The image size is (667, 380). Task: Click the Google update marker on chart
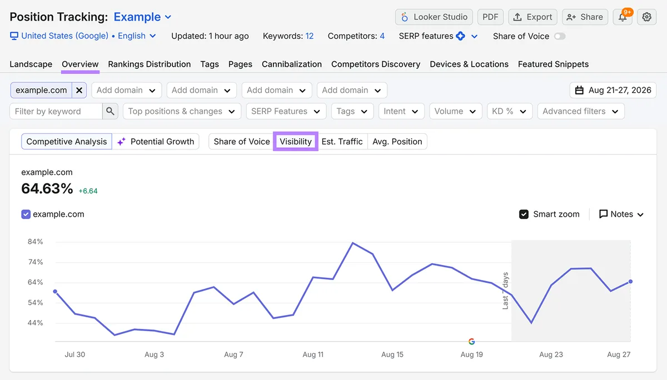click(471, 342)
